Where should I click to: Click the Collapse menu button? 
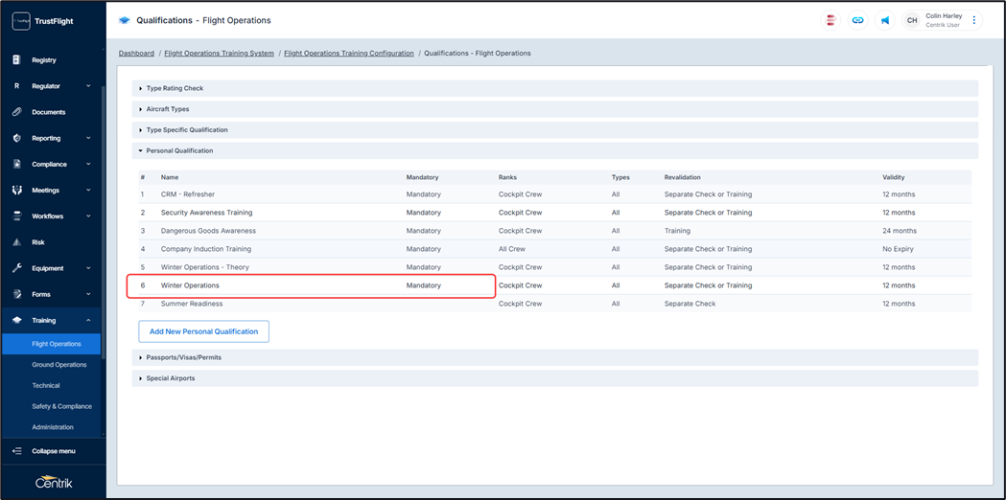(x=52, y=451)
